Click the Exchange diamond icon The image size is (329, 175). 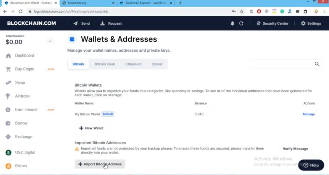8,137
